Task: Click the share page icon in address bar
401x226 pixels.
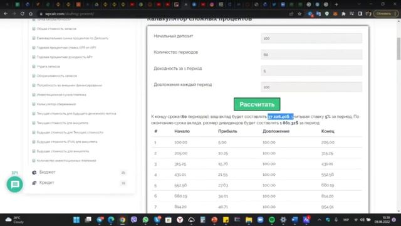Action: (291, 14)
